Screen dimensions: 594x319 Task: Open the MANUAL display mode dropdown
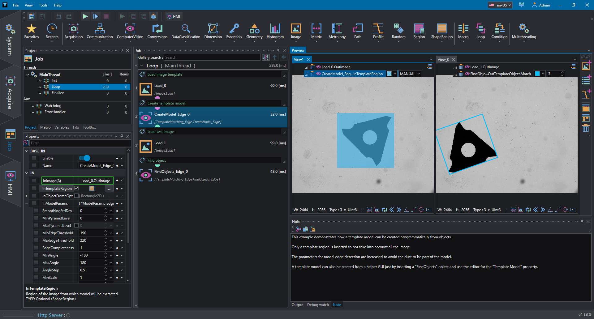[x=410, y=74]
